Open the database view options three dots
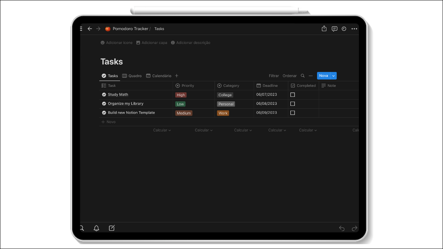Viewport: 443px width, 249px height. pyautogui.click(x=311, y=76)
